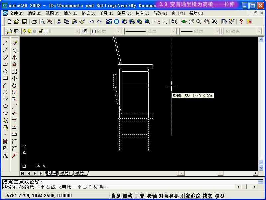Save the current drawing

(25, 22)
